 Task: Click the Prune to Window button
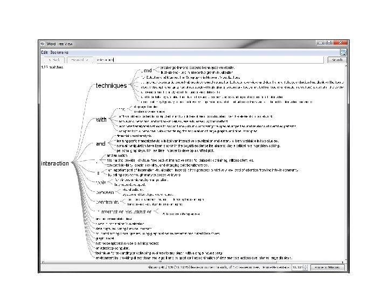[327, 267]
